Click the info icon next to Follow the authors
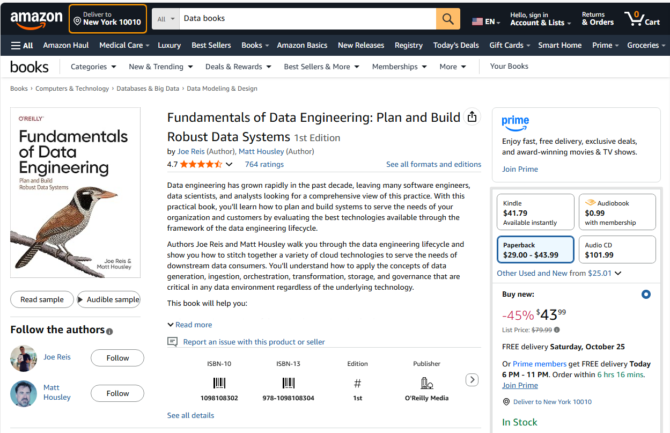 [109, 332]
